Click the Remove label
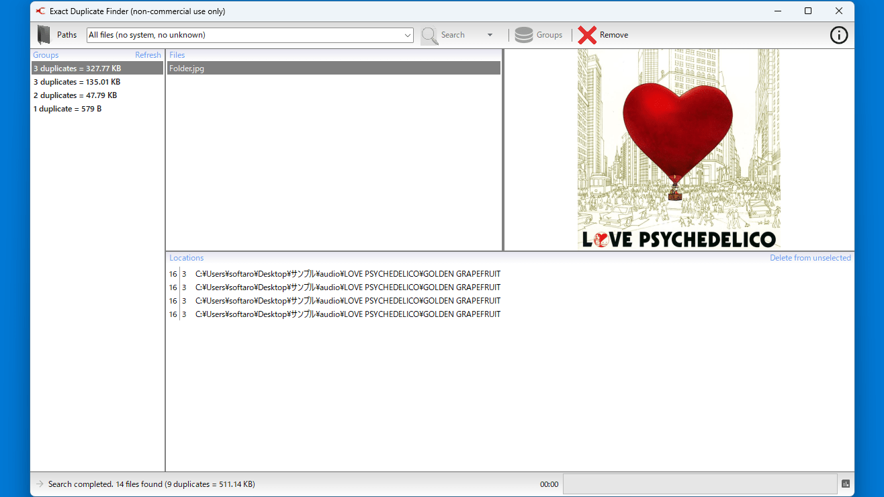884x497 pixels. pyautogui.click(x=614, y=35)
